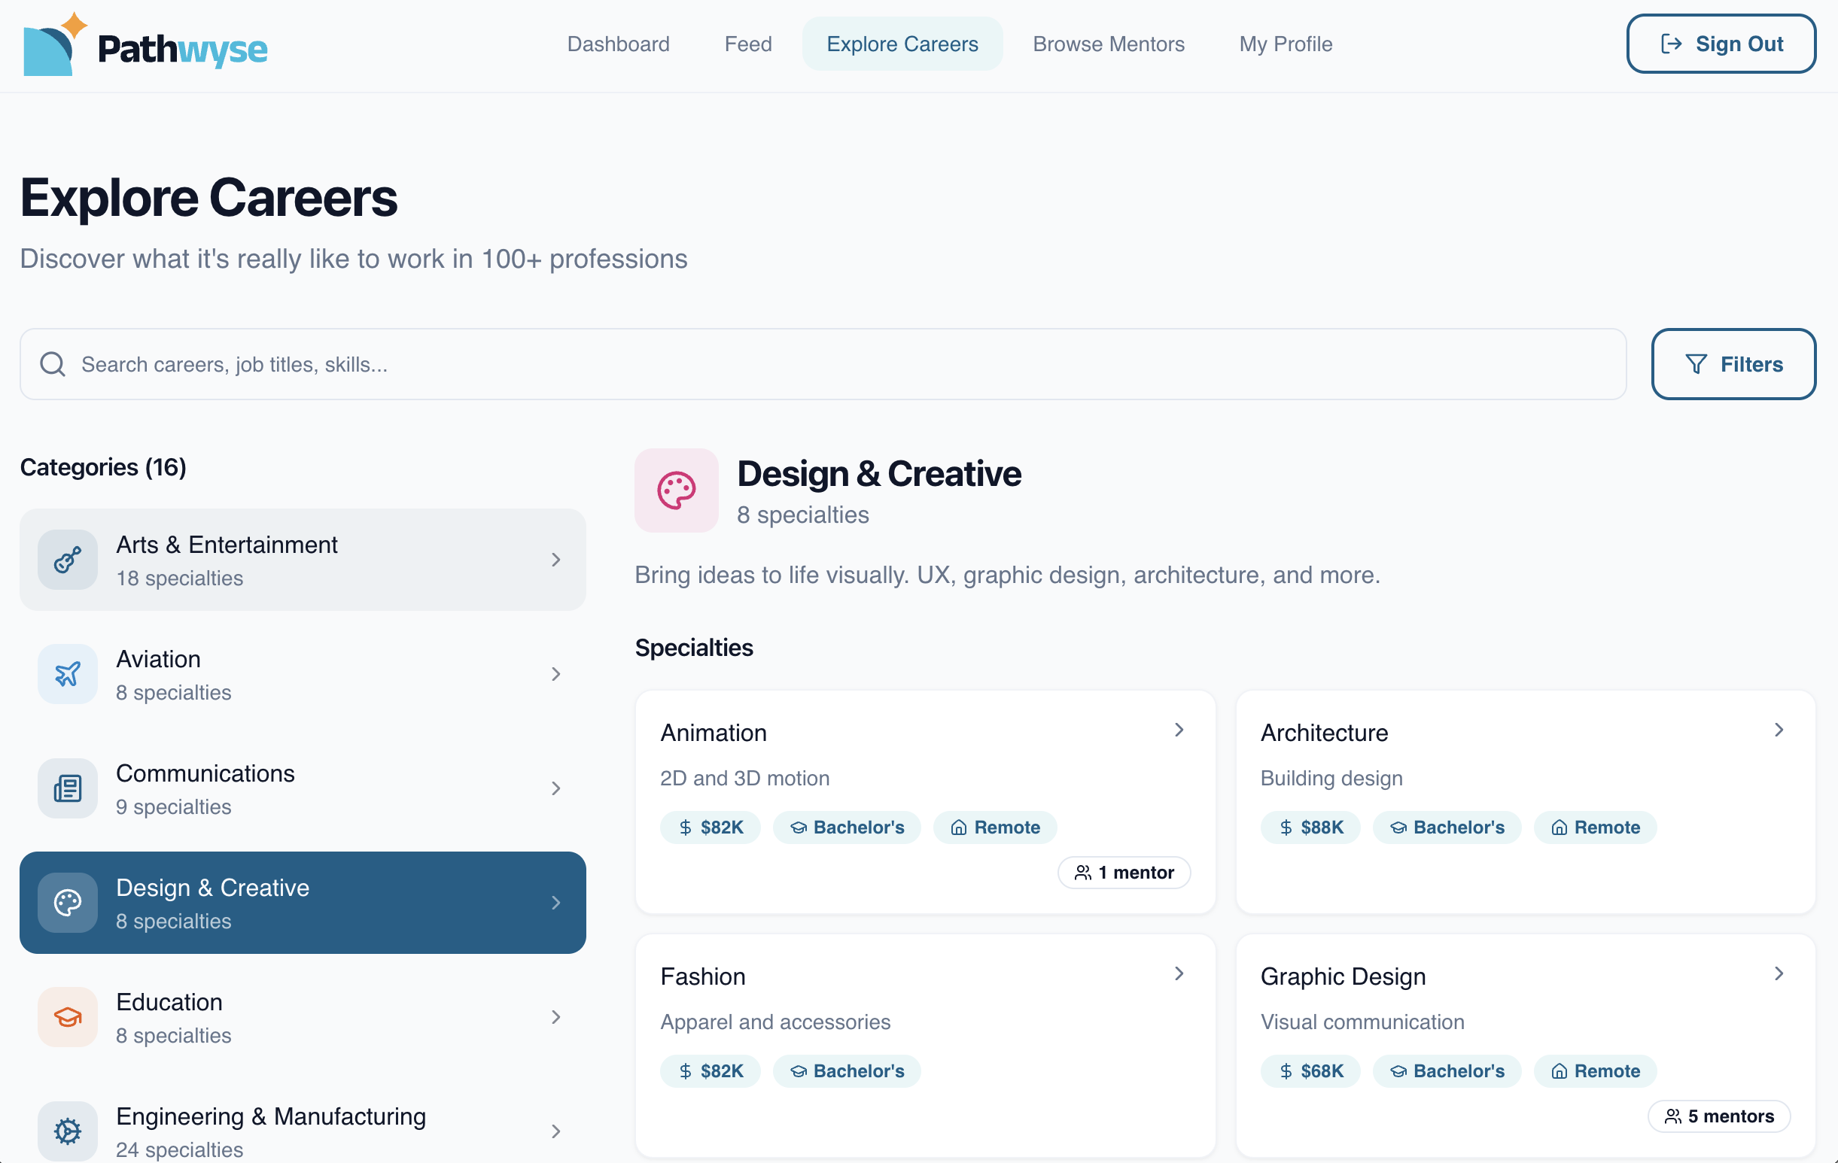Click the Sign Out button
Viewport: 1838px width, 1163px height.
click(1721, 44)
